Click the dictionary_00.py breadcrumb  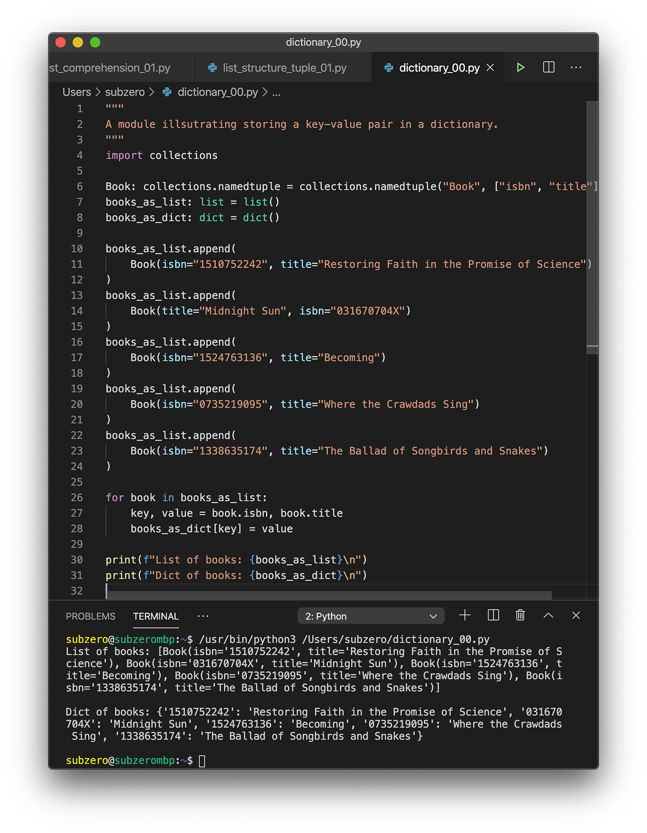click(218, 92)
